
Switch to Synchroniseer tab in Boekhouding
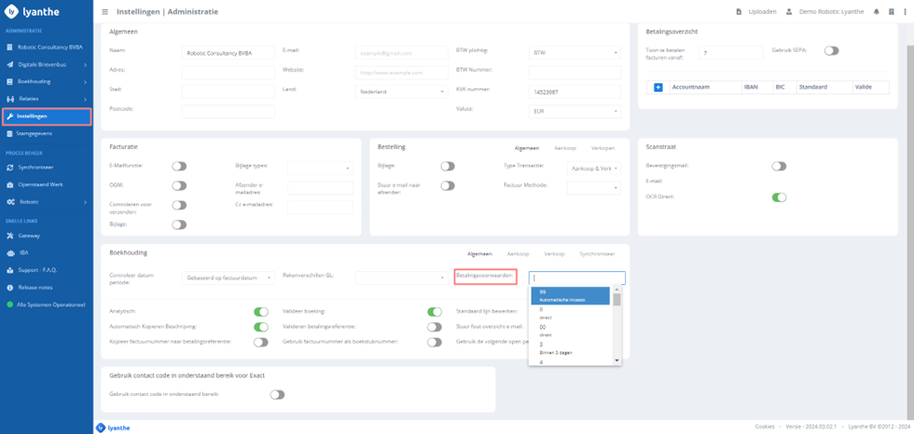[597, 253]
